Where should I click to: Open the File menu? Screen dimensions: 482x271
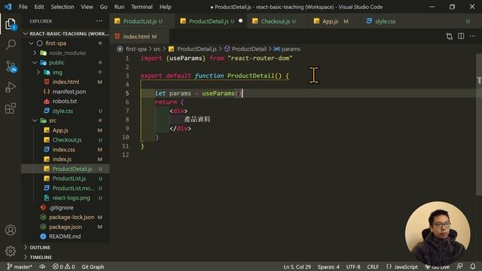[23, 7]
